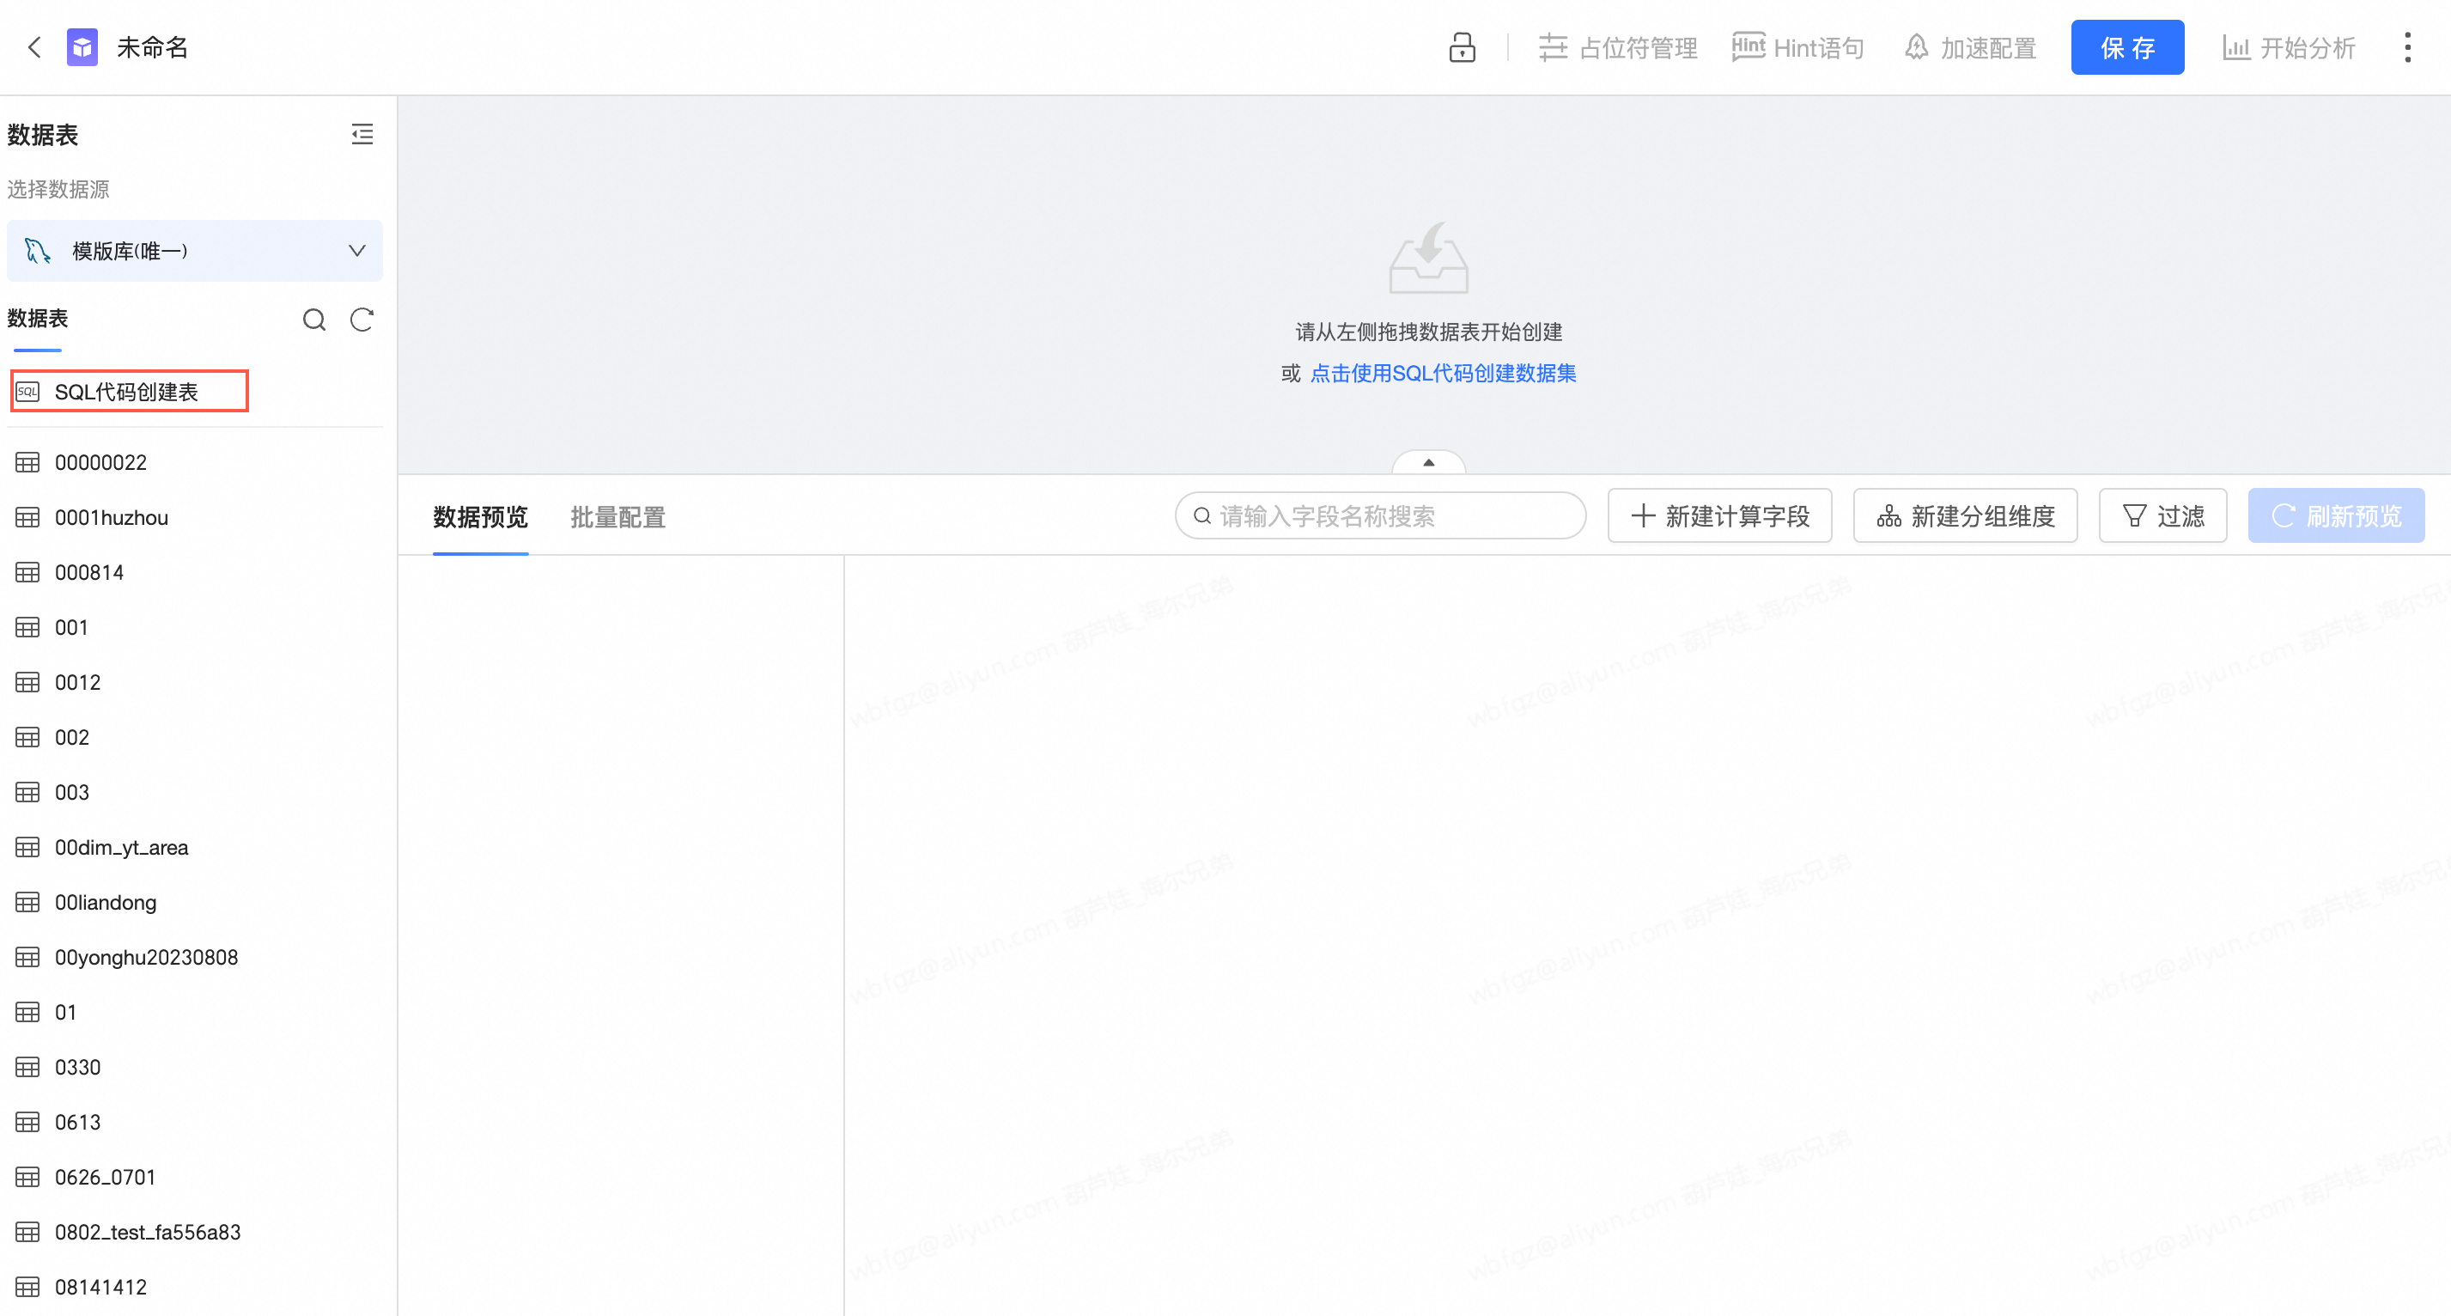Open the 过滤 filter button
Screen dimensions: 2451x1316
(x=2162, y=515)
